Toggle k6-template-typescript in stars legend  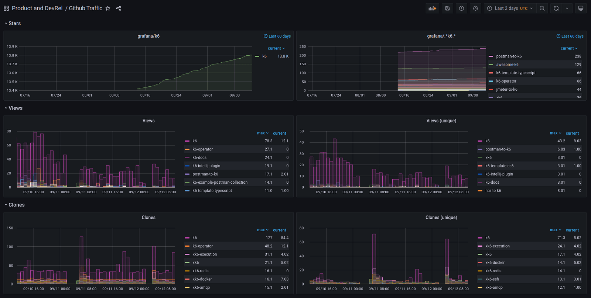pyautogui.click(x=516, y=73)
